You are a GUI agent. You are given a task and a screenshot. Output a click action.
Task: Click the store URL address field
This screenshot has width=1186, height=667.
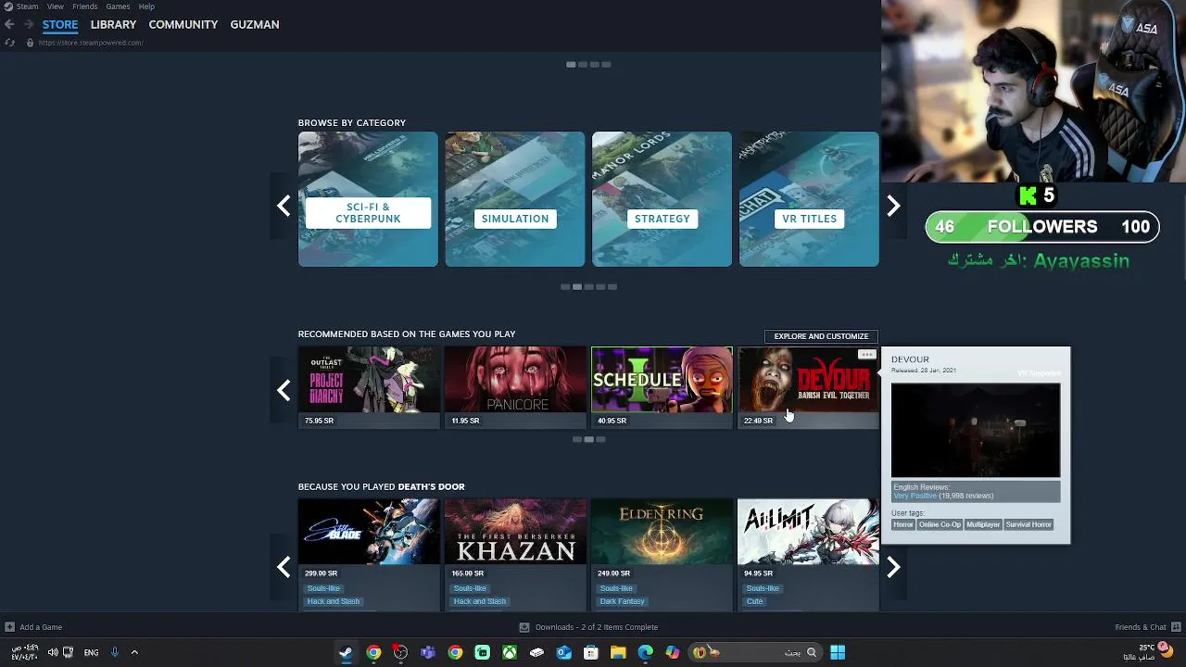(91, 43)
